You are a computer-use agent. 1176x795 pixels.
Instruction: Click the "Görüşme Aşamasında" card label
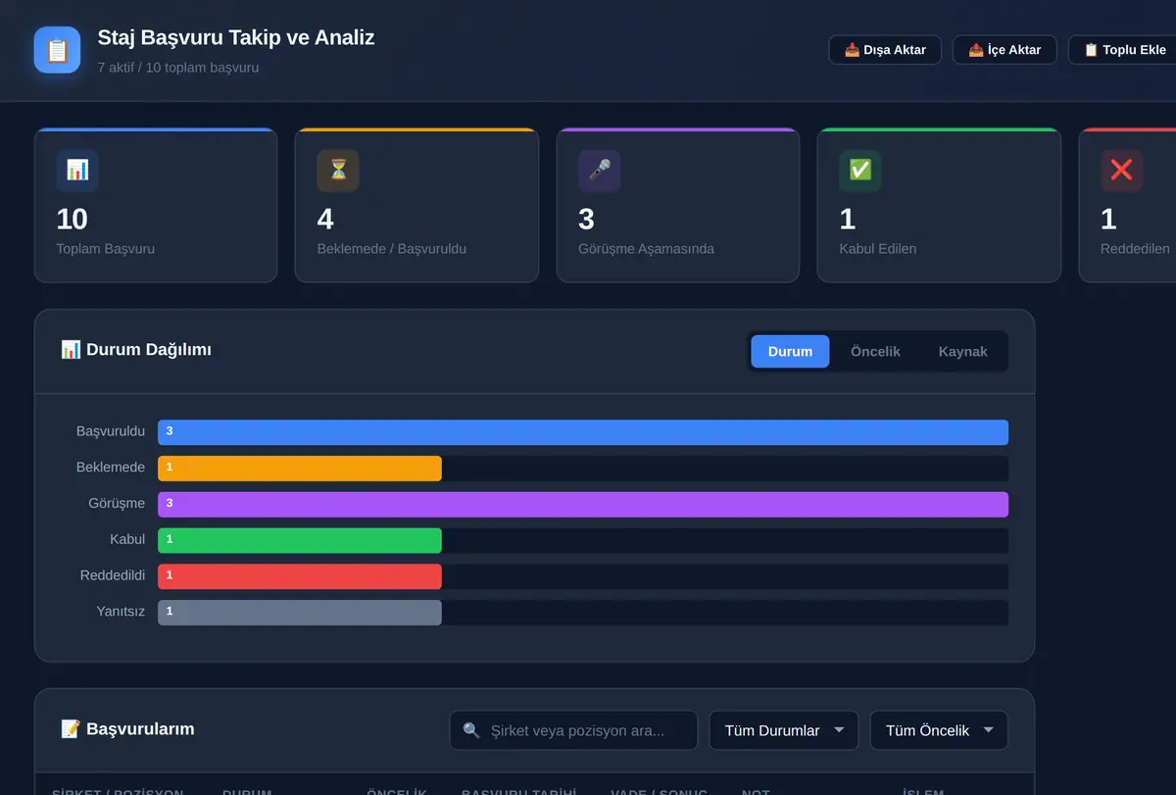click(647, 249)
